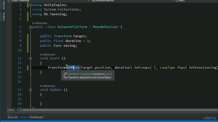Click 0 references above the class declaration
Image resolution: width=218 pixels, height=122 pixels.
pyautogui.click(x=40, y=23)
